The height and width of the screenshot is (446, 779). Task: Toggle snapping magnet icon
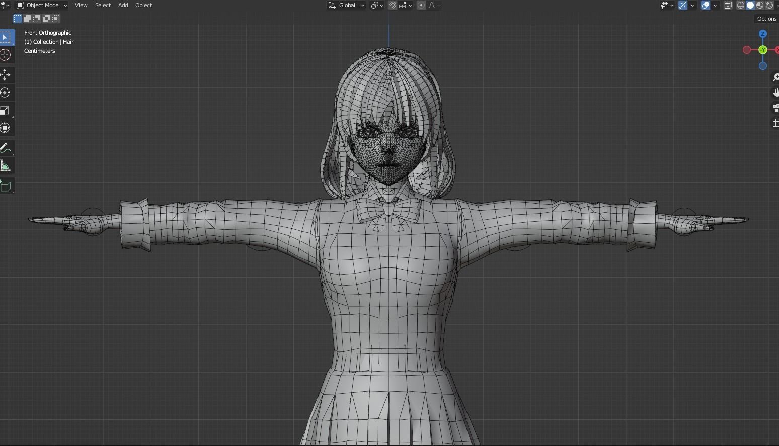click(x=393, y=5)
